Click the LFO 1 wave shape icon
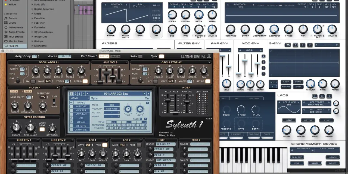The height and width of the screenshot is (174, 348). (x=88, y=145)
